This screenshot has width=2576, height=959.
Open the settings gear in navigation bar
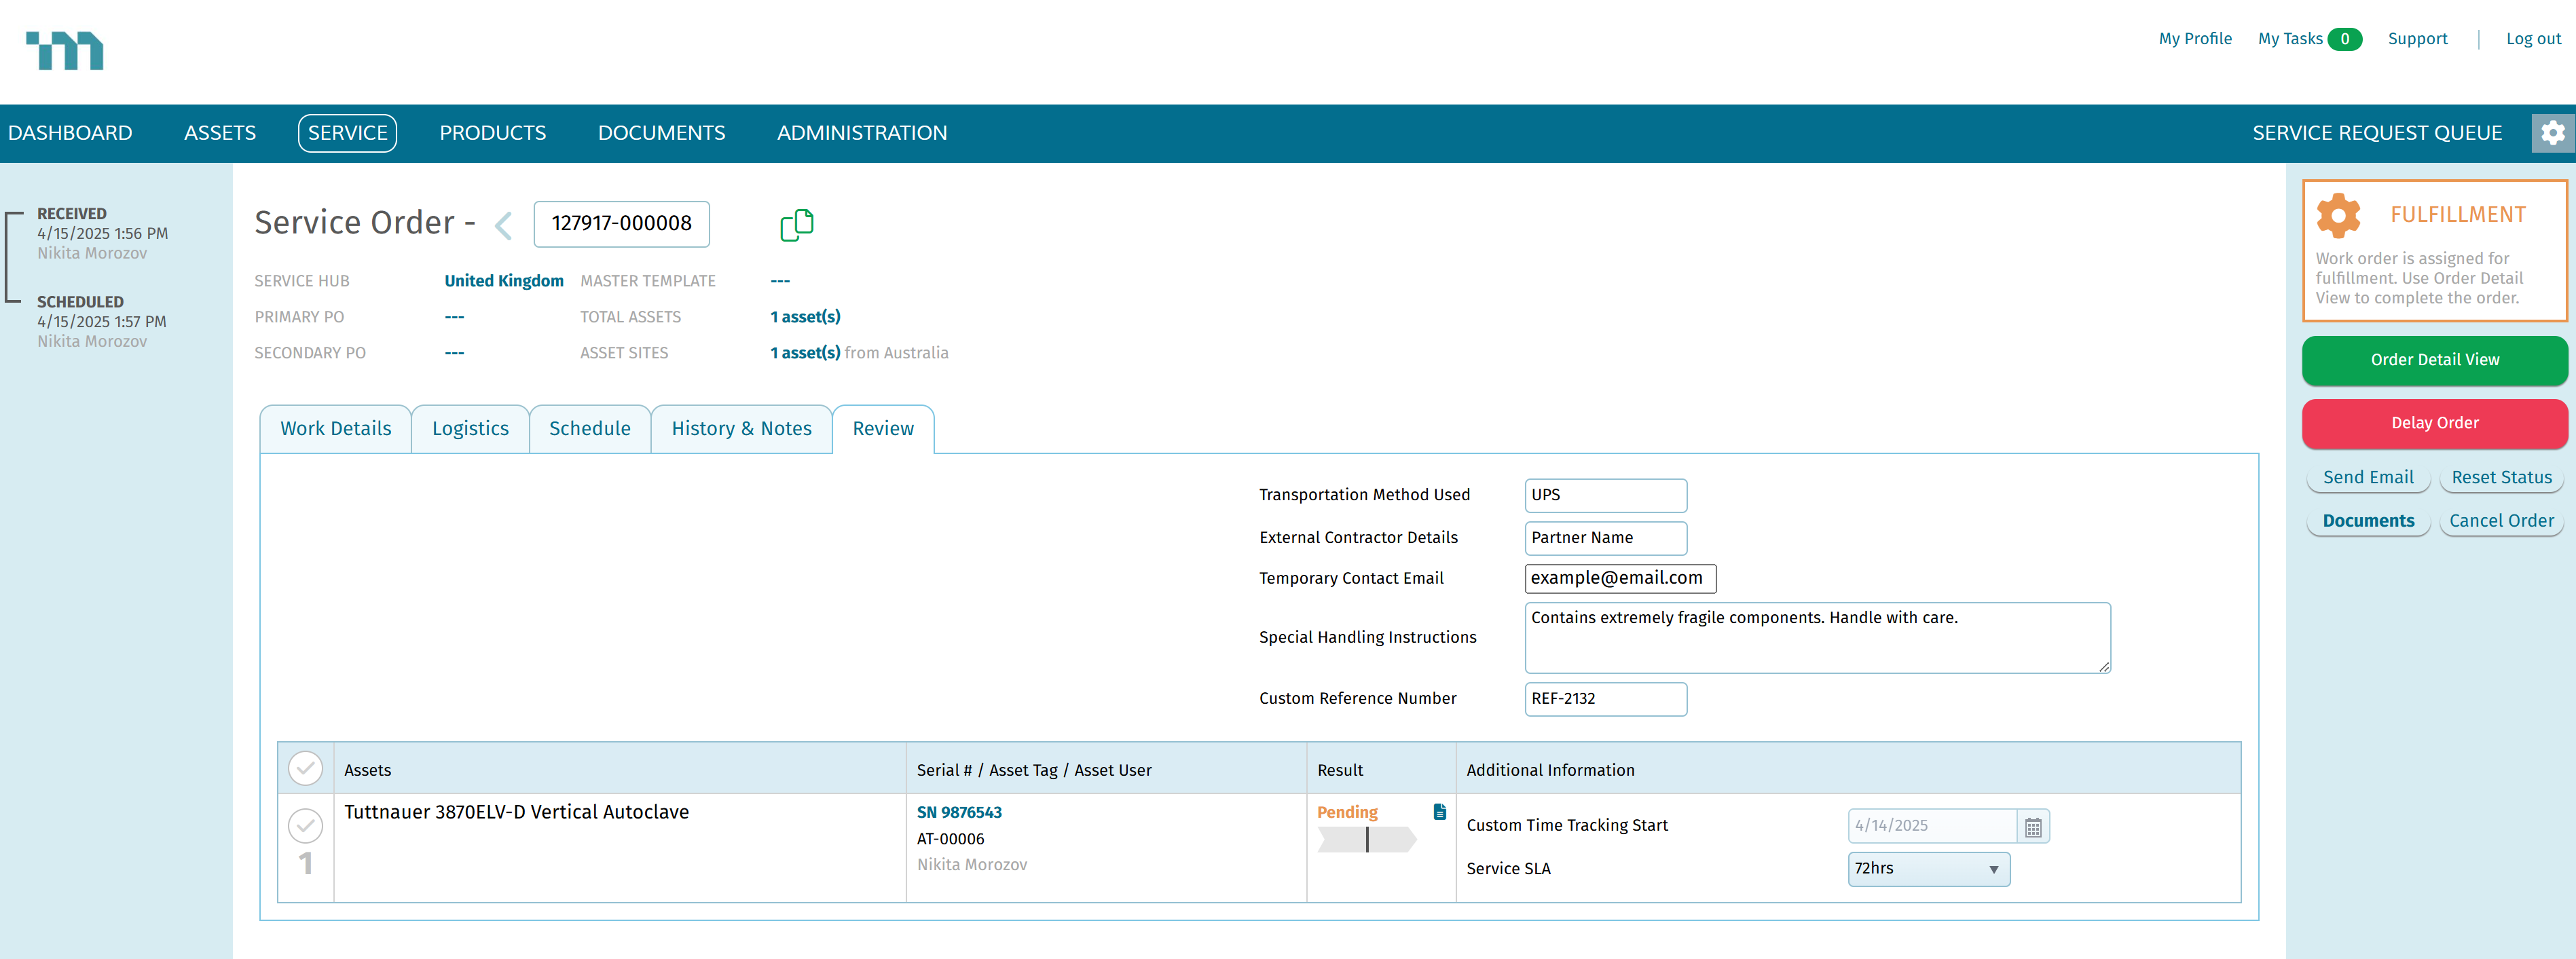[2552, 133]
